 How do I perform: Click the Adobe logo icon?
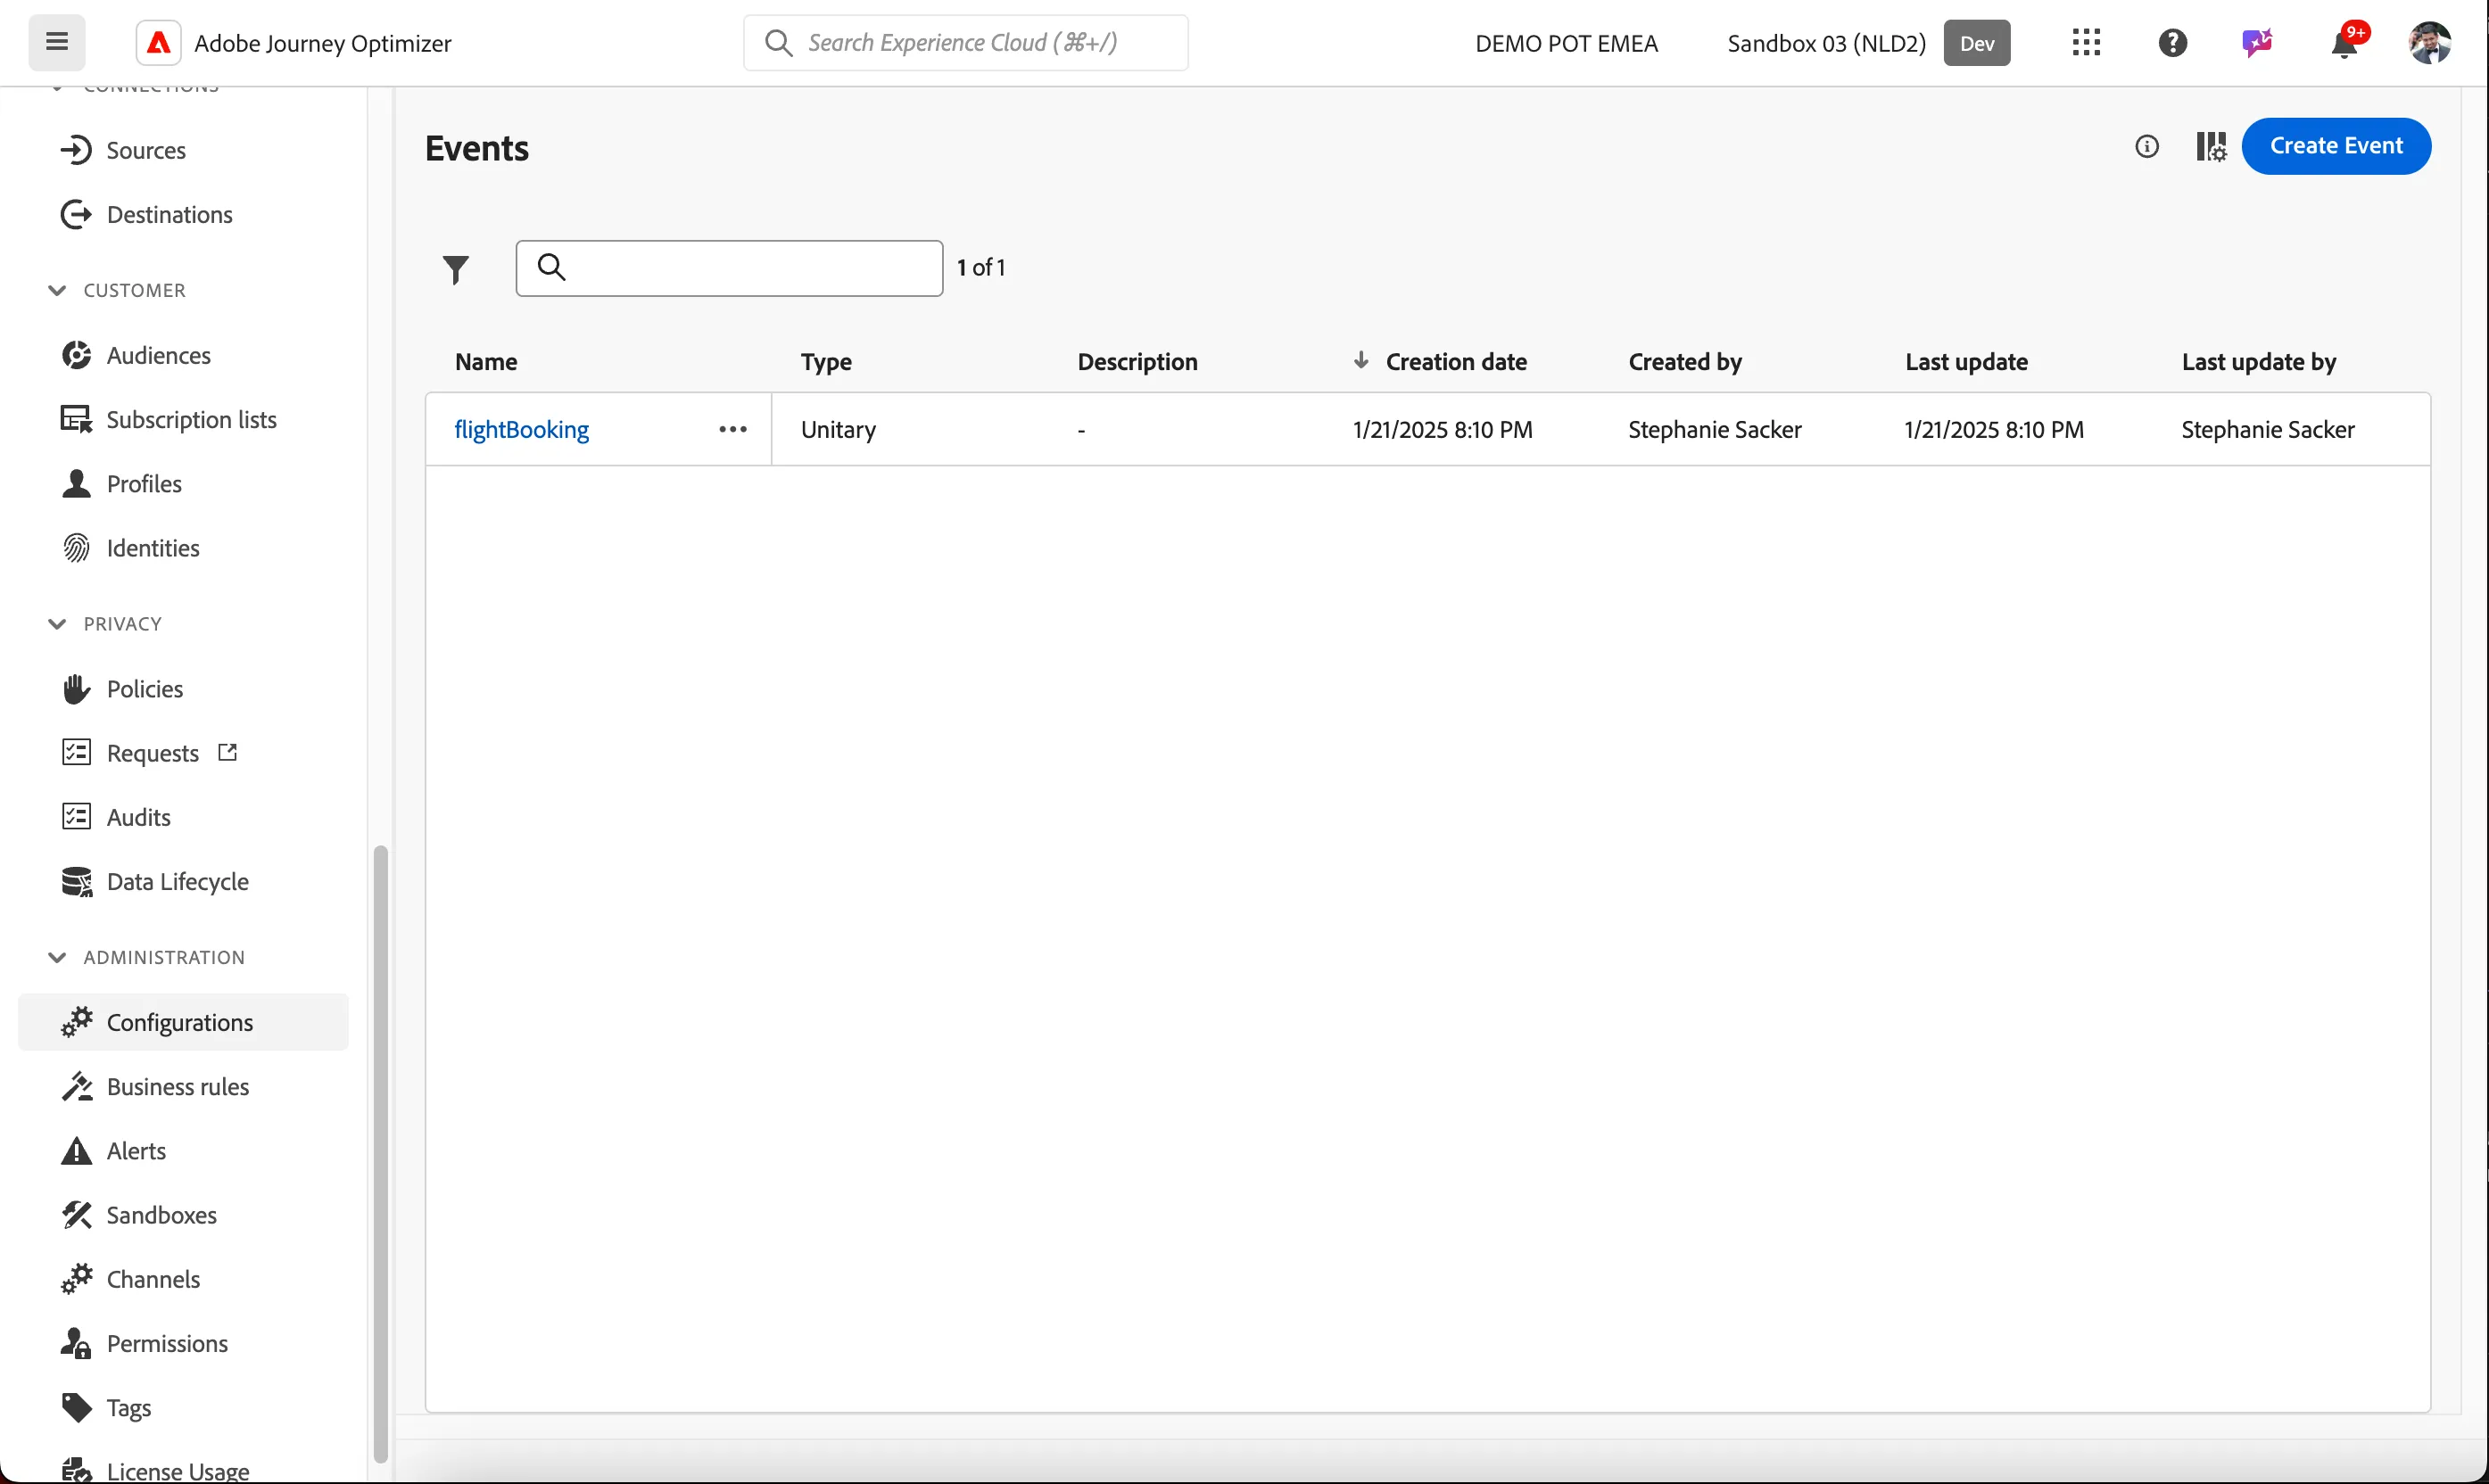pyautogui.click(x=158, y=43)
